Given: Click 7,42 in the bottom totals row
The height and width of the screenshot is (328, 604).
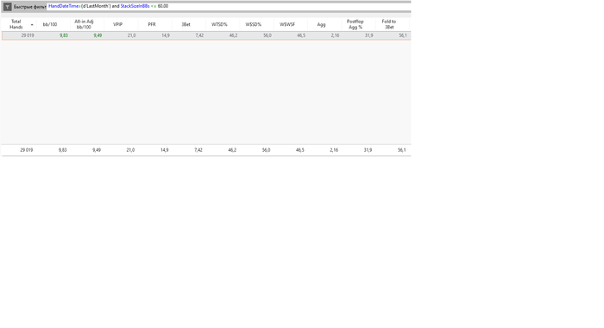Looking at the screenshot, I should coord(198,150).
